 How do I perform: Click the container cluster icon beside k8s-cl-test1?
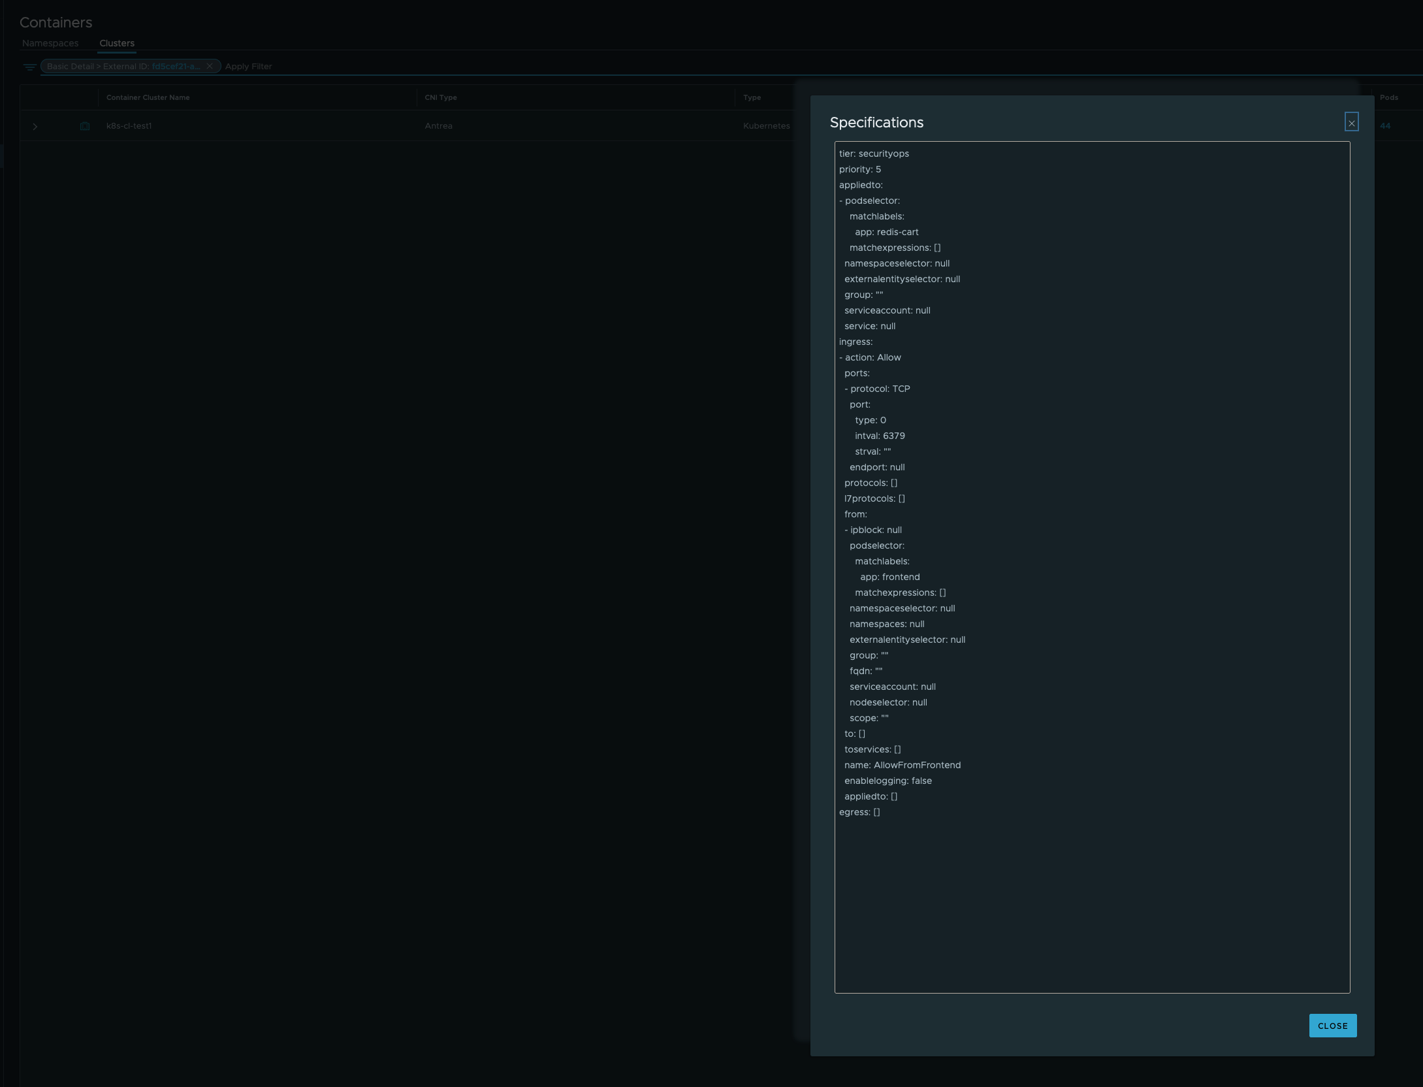coord(85,126)
